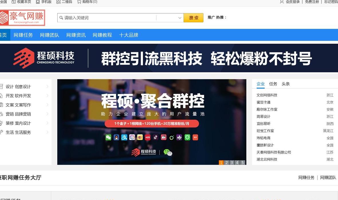Click the magnifier icon in search box
This screenshot has width=338, height=200.
pos(61,18)
